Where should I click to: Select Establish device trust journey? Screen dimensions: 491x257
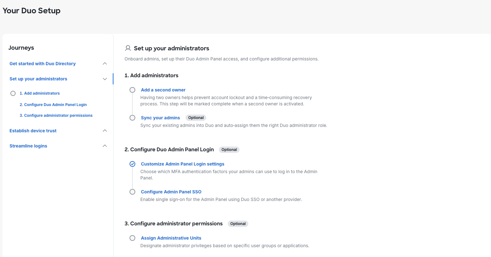click(33, 131)
